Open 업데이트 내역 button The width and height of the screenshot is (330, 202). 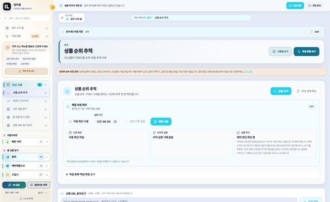coord(39,185)
